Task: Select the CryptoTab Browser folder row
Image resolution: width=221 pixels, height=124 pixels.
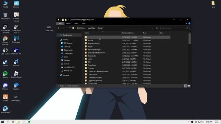Action: click(x=127, y=81)
